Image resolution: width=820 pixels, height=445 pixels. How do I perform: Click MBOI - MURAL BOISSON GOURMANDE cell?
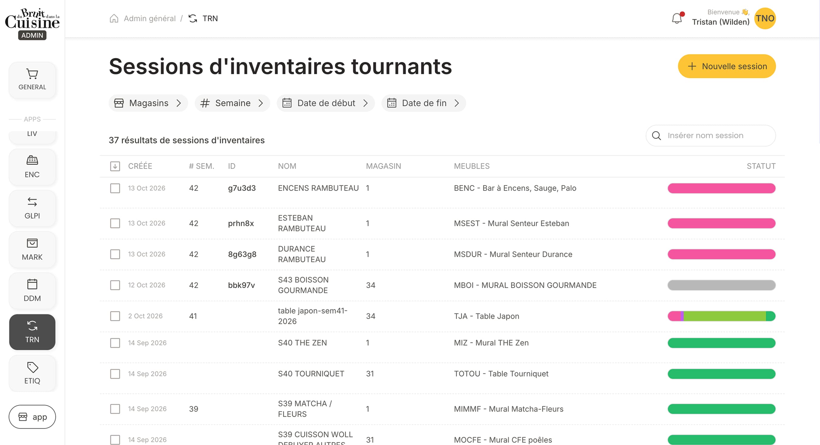click(525, 285)
